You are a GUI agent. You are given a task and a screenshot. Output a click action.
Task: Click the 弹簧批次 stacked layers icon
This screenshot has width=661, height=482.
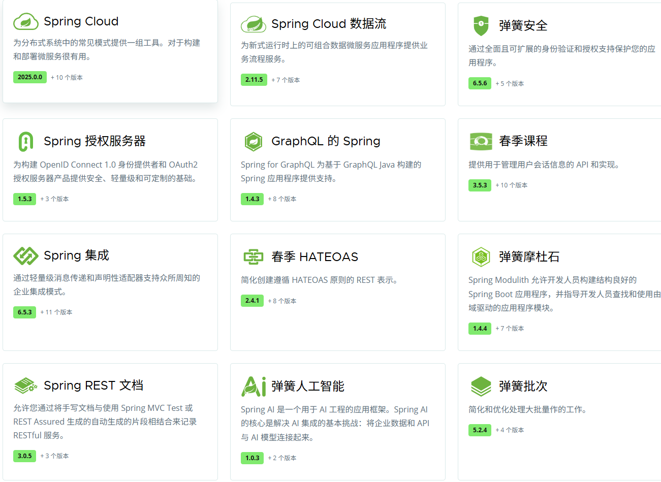click(481, 387)
